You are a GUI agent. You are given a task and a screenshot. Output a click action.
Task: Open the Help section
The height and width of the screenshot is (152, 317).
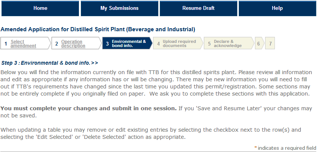pyautogui.click(x=277, y=8)
